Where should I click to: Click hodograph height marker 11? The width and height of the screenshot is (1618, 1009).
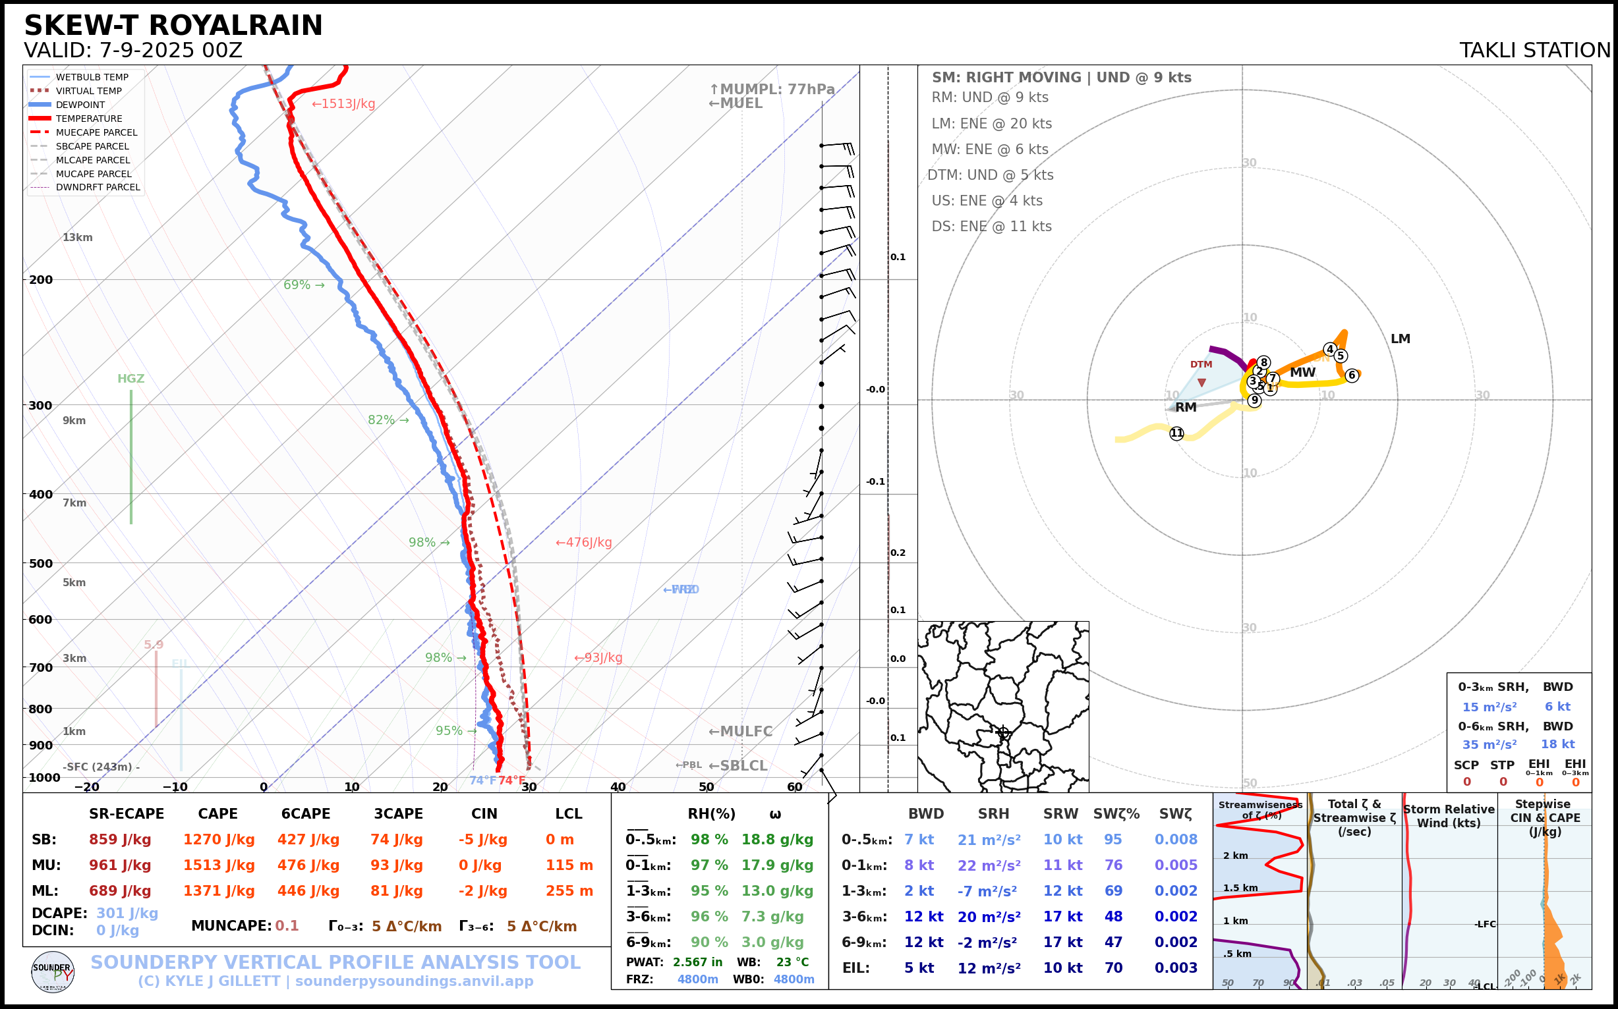1176,433
